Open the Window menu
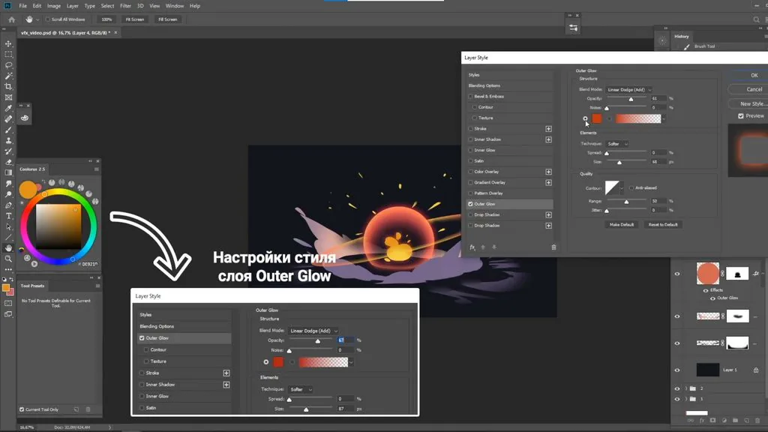The width and height of the screenshot is (768, 432). coord(174,6)
